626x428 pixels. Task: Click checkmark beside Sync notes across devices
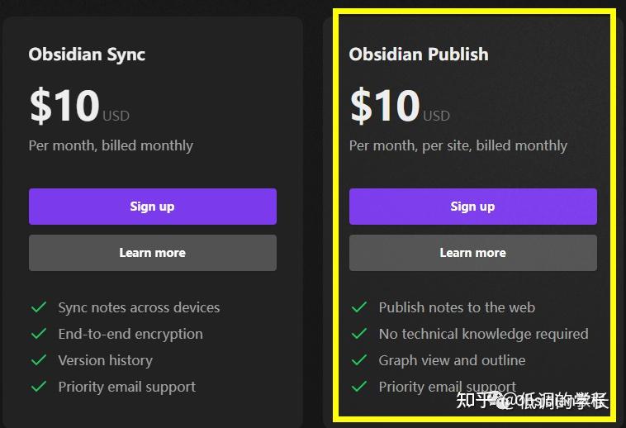(38, 307)
